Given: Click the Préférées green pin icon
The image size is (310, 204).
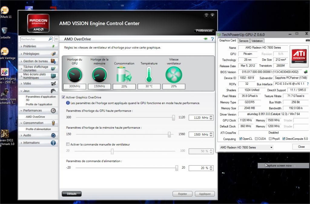Looking at the screenshot, I should (x=53, y=46).
